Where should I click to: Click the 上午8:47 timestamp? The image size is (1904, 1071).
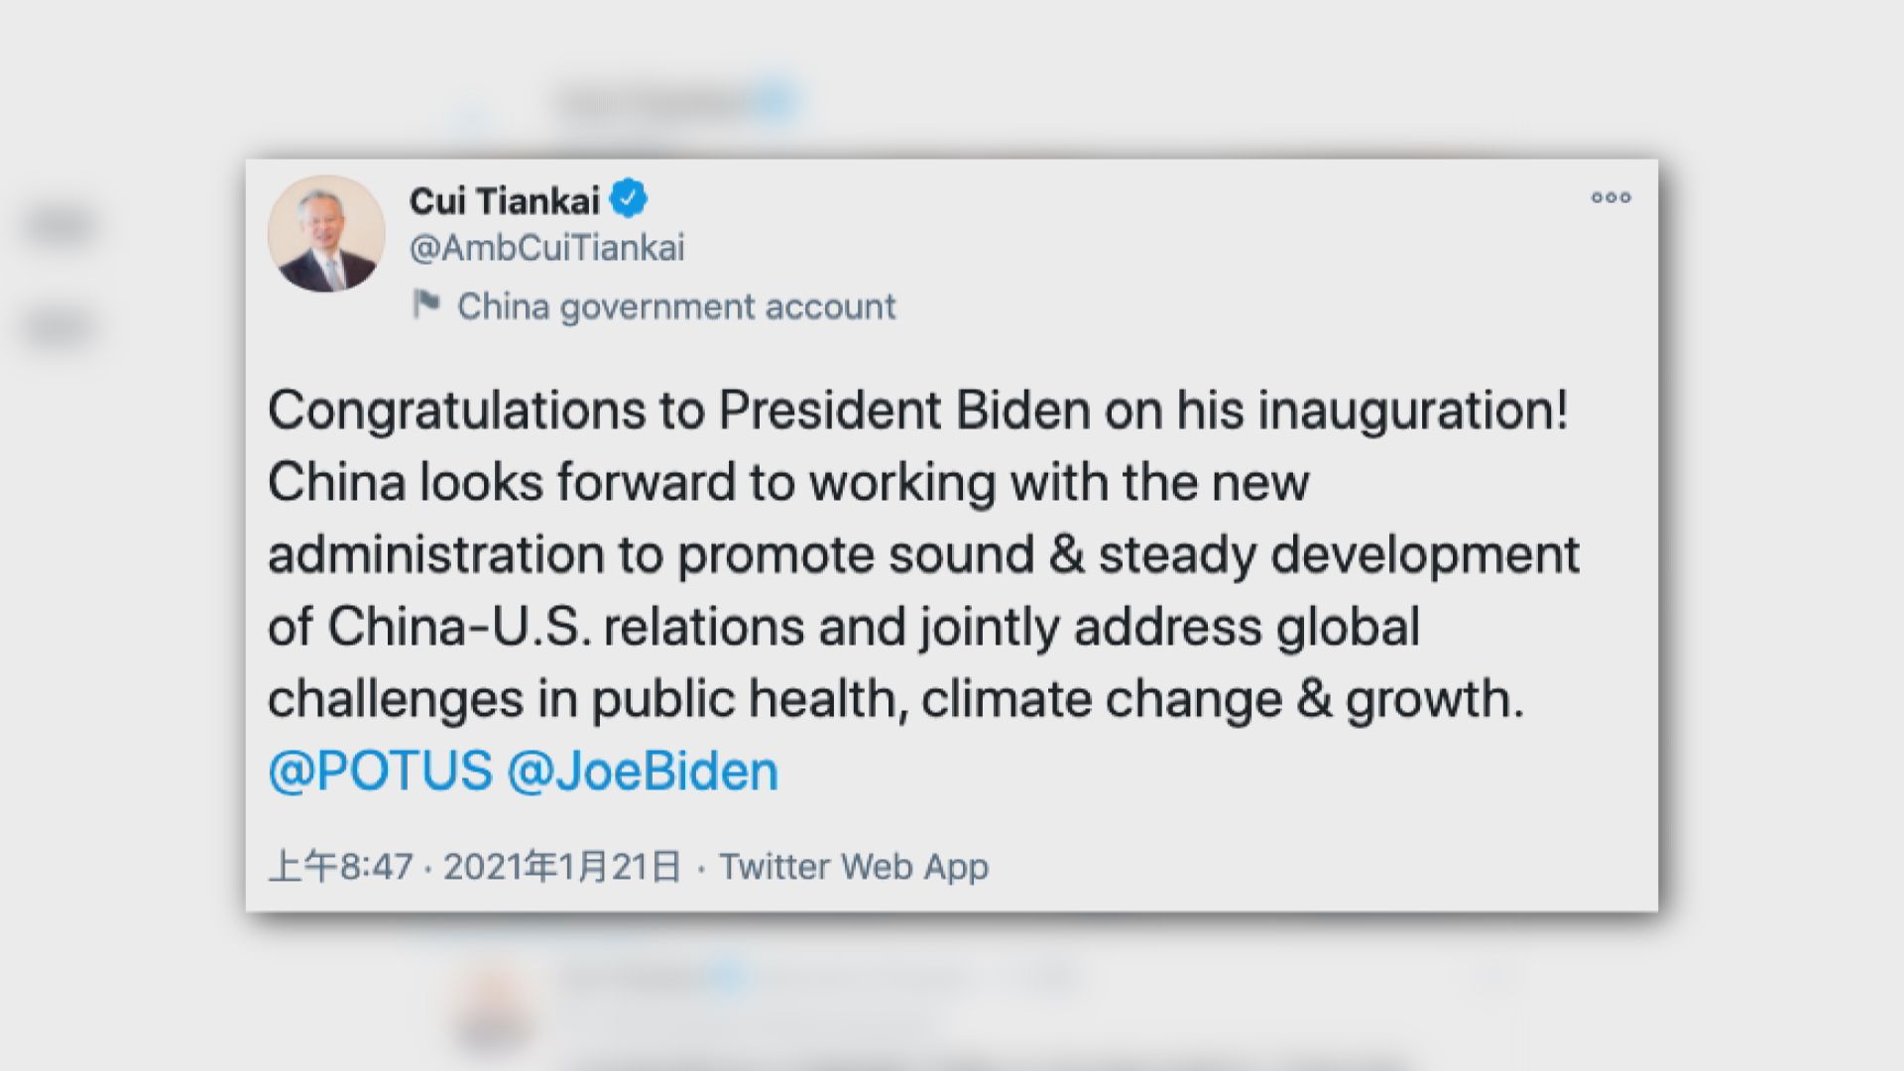(x=340, y=867)
